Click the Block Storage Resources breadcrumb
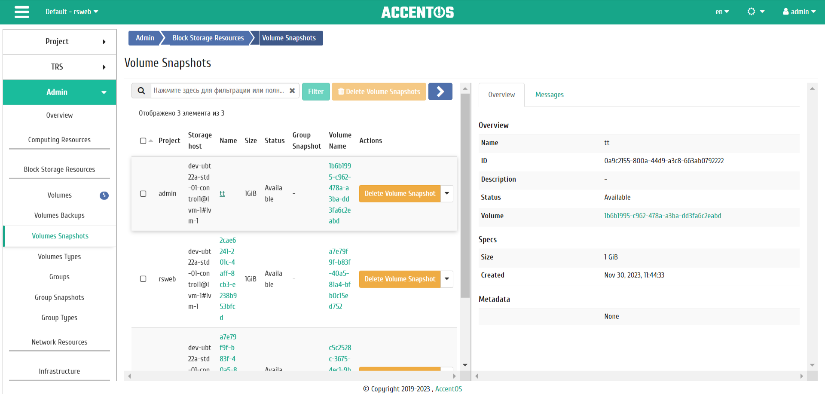The width and height of the screenshot is (825, 394). tap(208, 38)
